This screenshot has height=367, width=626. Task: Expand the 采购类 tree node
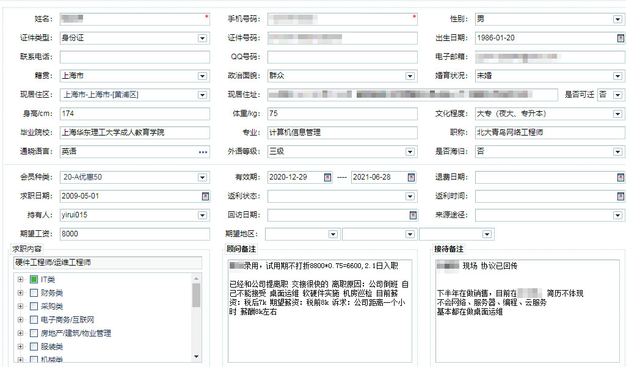20,307
